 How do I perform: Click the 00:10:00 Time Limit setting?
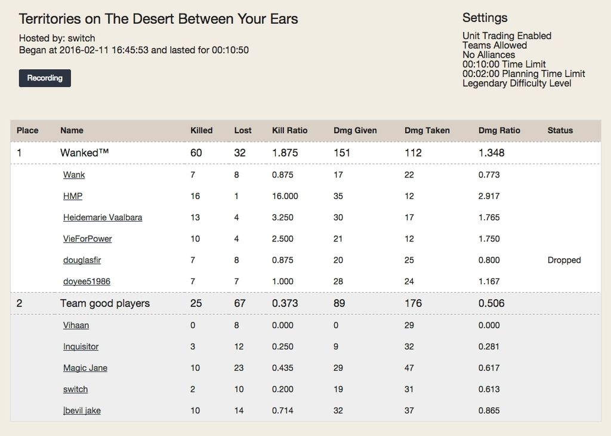click(504, 65)
